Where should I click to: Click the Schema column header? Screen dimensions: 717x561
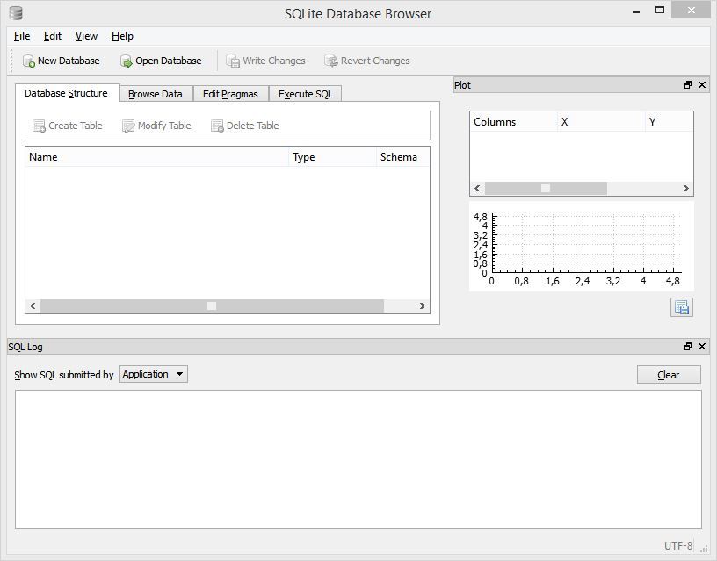click(x=402, y=157)
